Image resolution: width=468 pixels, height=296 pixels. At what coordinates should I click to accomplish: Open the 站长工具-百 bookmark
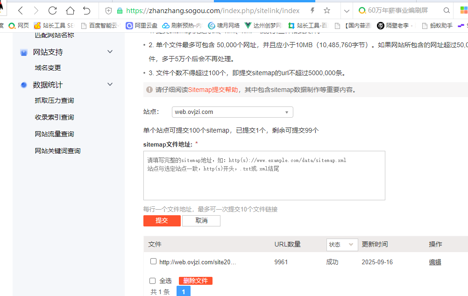click(308, 26)
